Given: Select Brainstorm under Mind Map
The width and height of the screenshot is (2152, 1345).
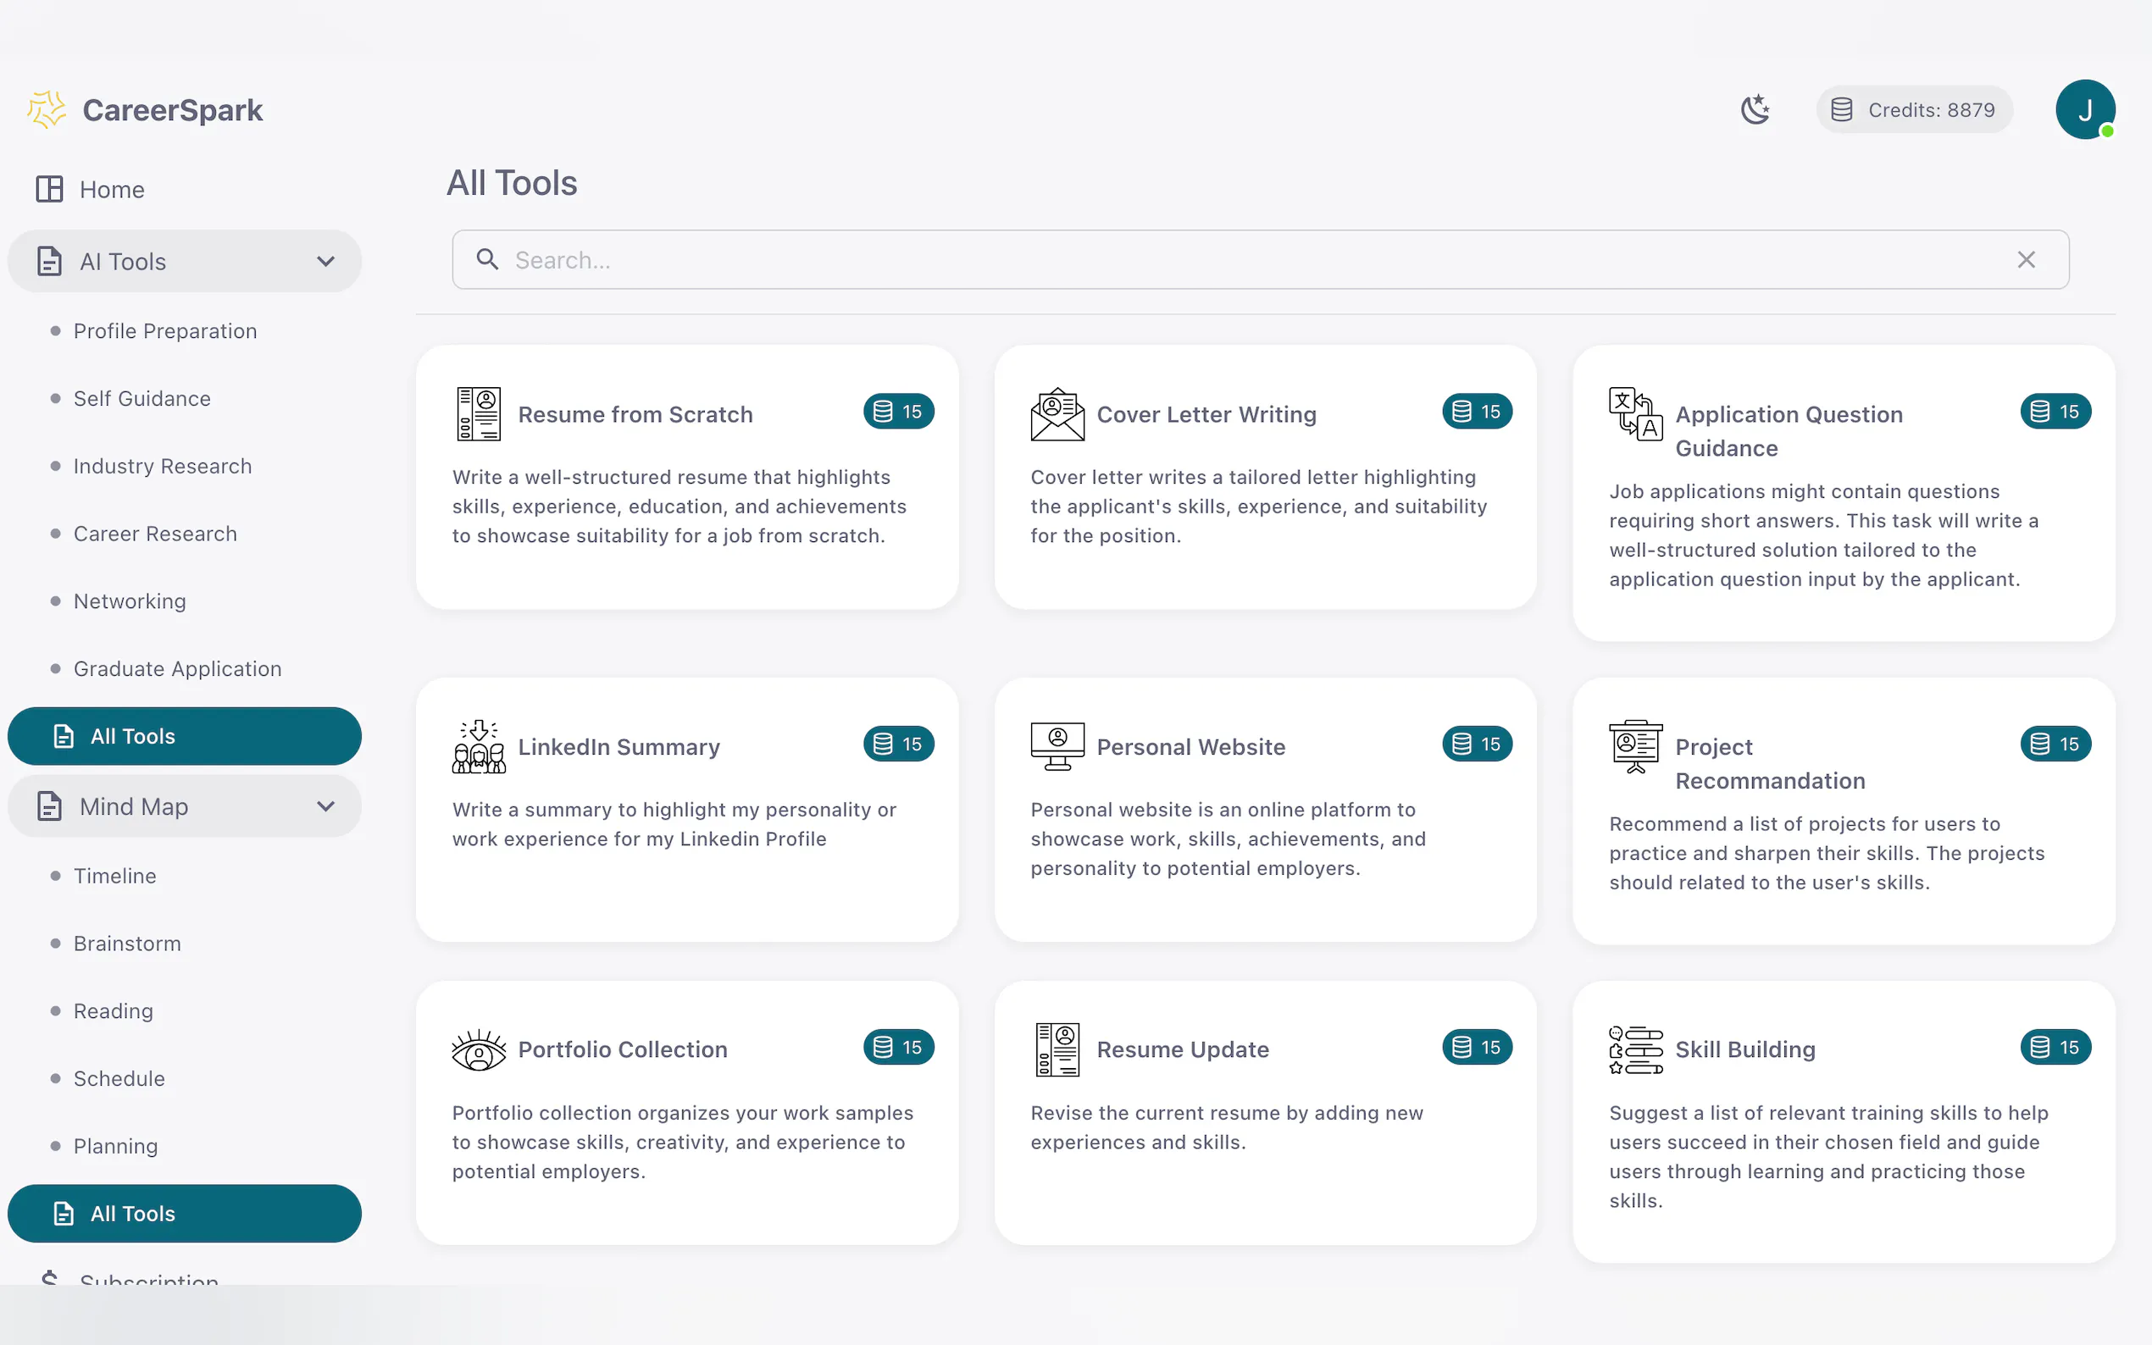Looking at the screenshot, I should 126,944.
